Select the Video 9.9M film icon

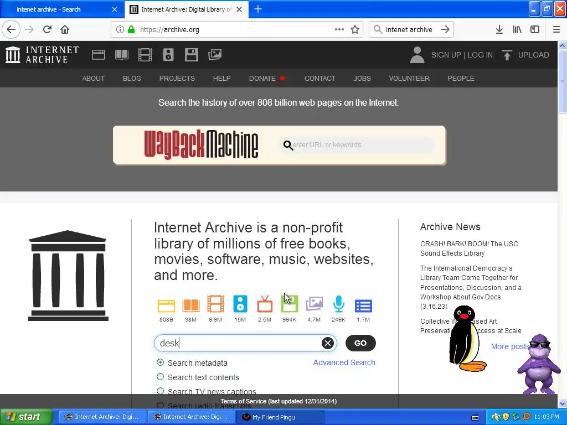(215, 304)
